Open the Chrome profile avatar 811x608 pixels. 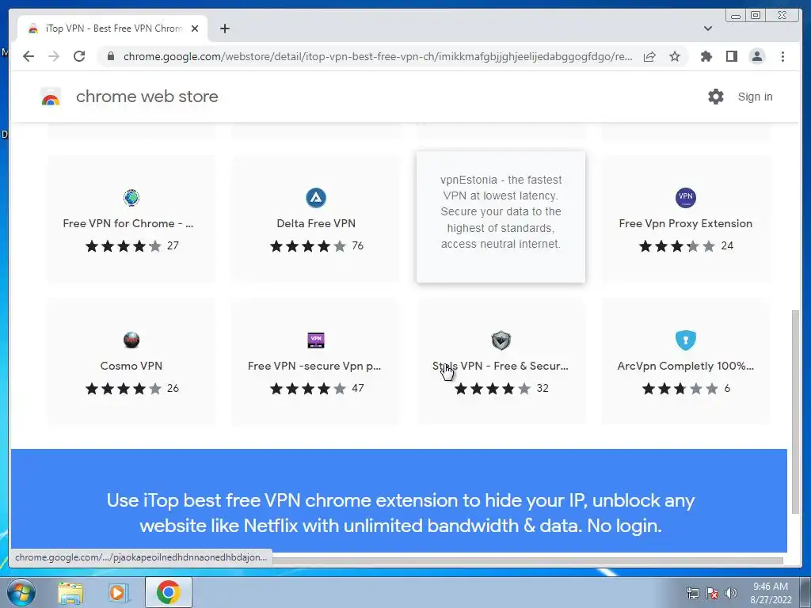(x=756, y=56)
